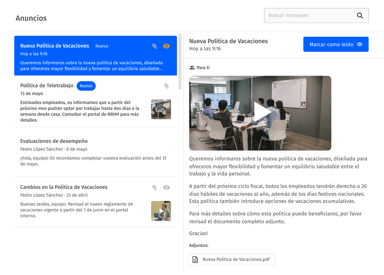Click the announcement list scrollbar
This screenshot has height=275, width=384.
(180, 62)
